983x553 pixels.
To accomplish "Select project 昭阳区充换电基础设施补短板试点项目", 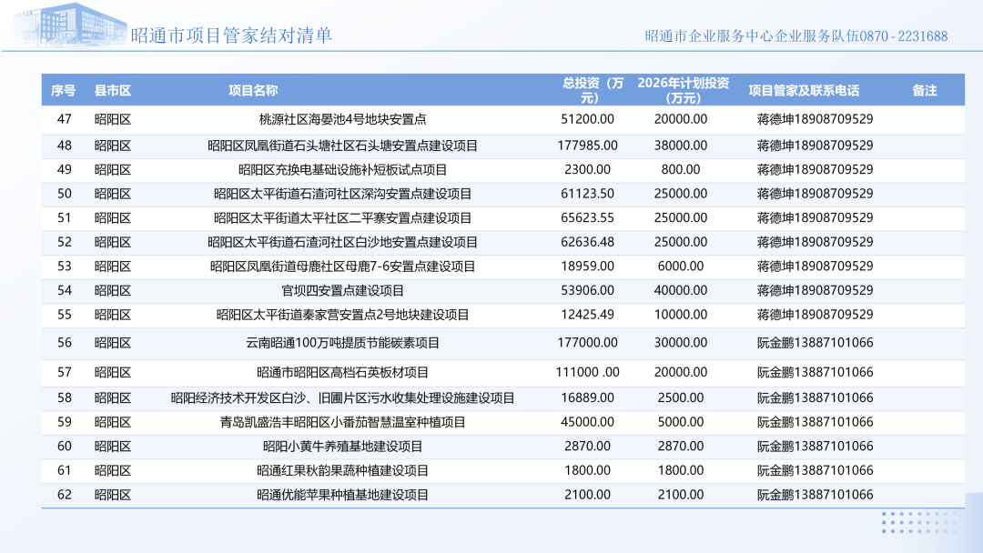I will click(343, 170).
